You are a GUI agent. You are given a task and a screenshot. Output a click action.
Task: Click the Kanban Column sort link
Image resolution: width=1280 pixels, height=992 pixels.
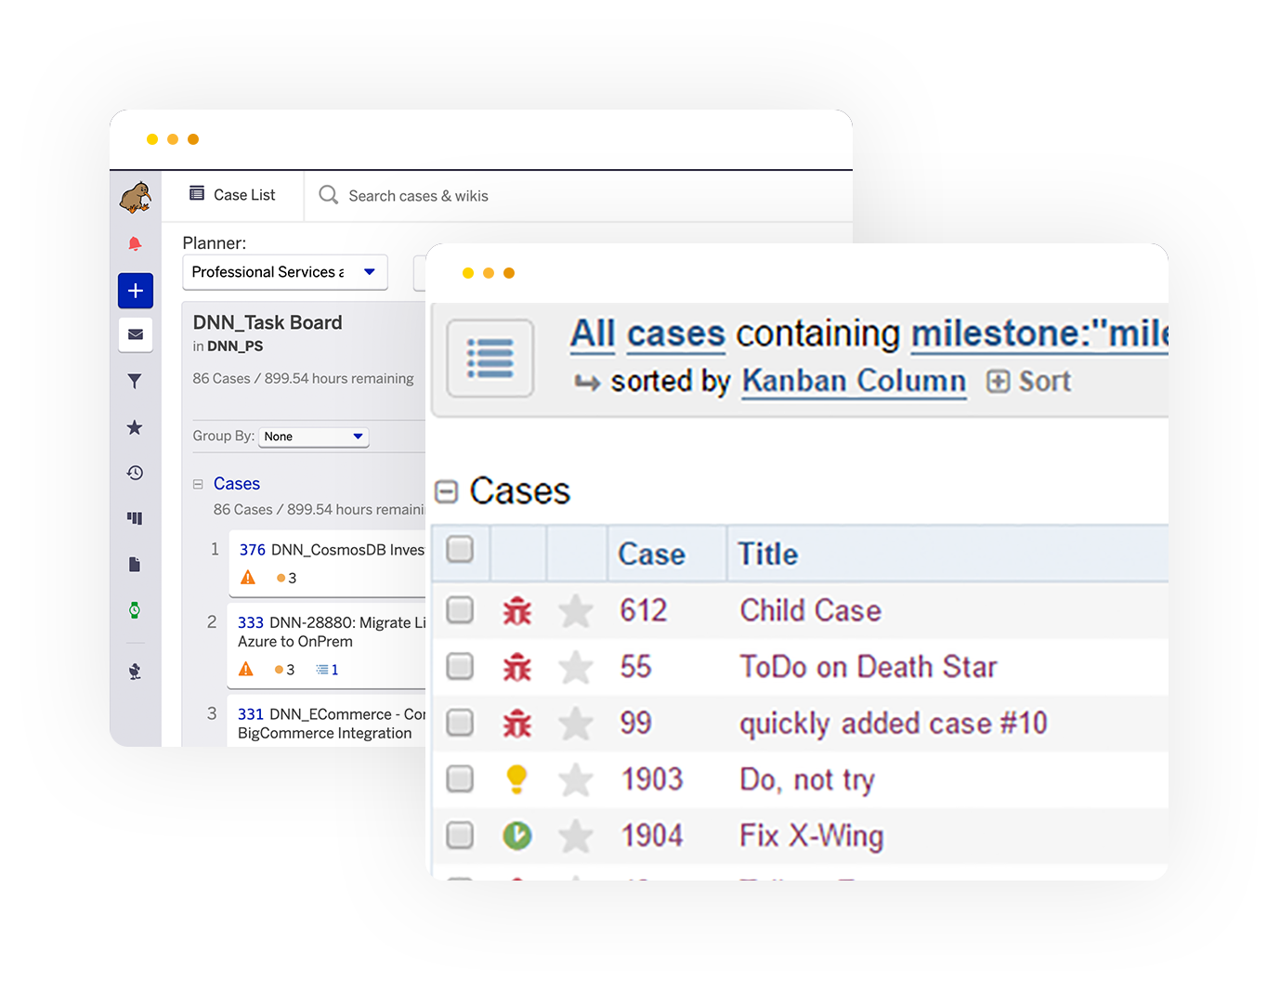point(853,382)
